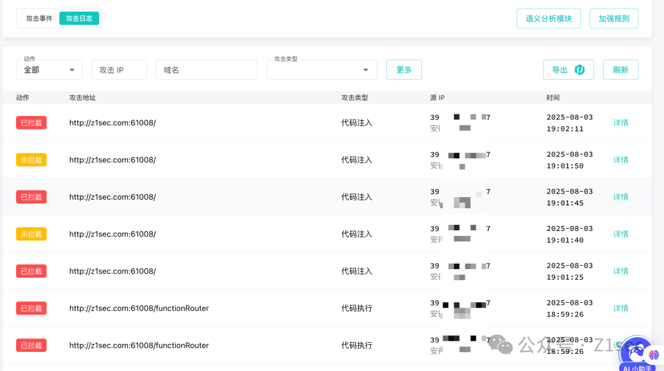664x371 pixels.
Task: Open the 语义分析模块 button
Action: (548, 18)
